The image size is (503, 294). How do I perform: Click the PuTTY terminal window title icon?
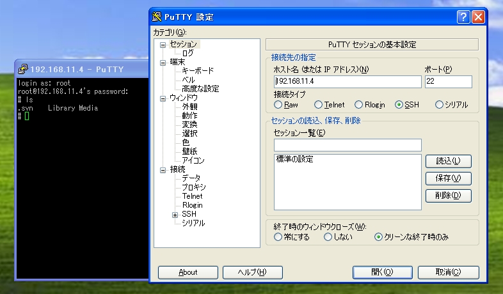click(23, 69)
